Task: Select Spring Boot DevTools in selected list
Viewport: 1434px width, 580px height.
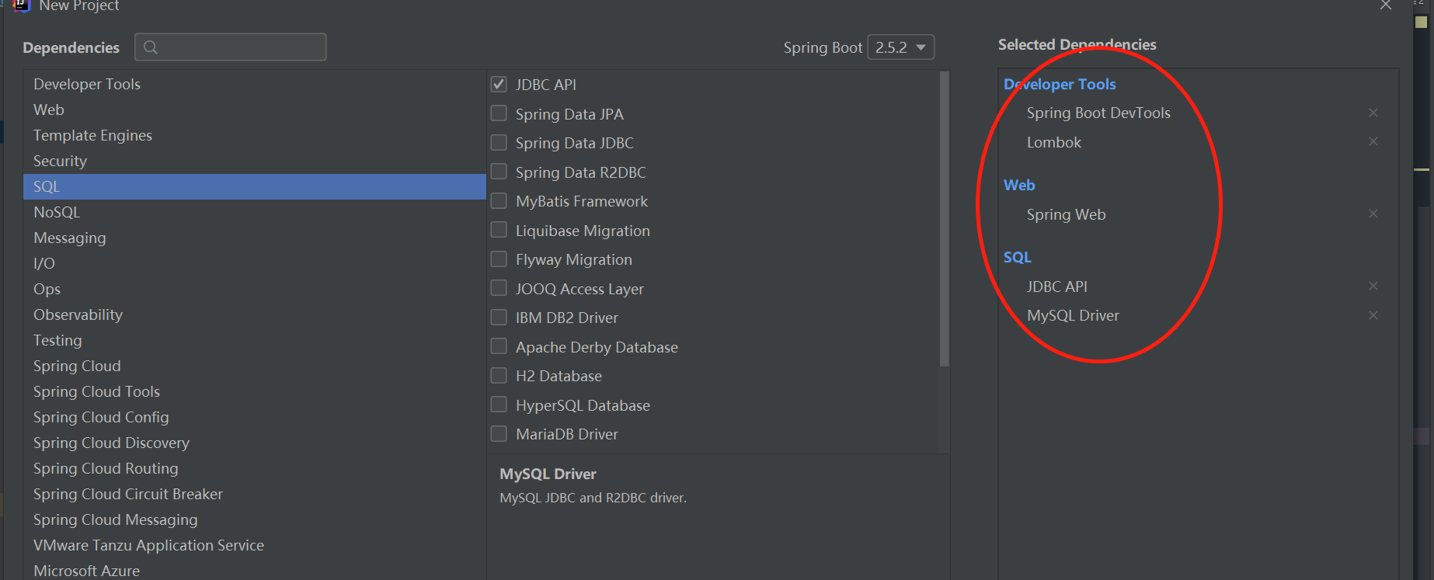Action: [1098, 113]
